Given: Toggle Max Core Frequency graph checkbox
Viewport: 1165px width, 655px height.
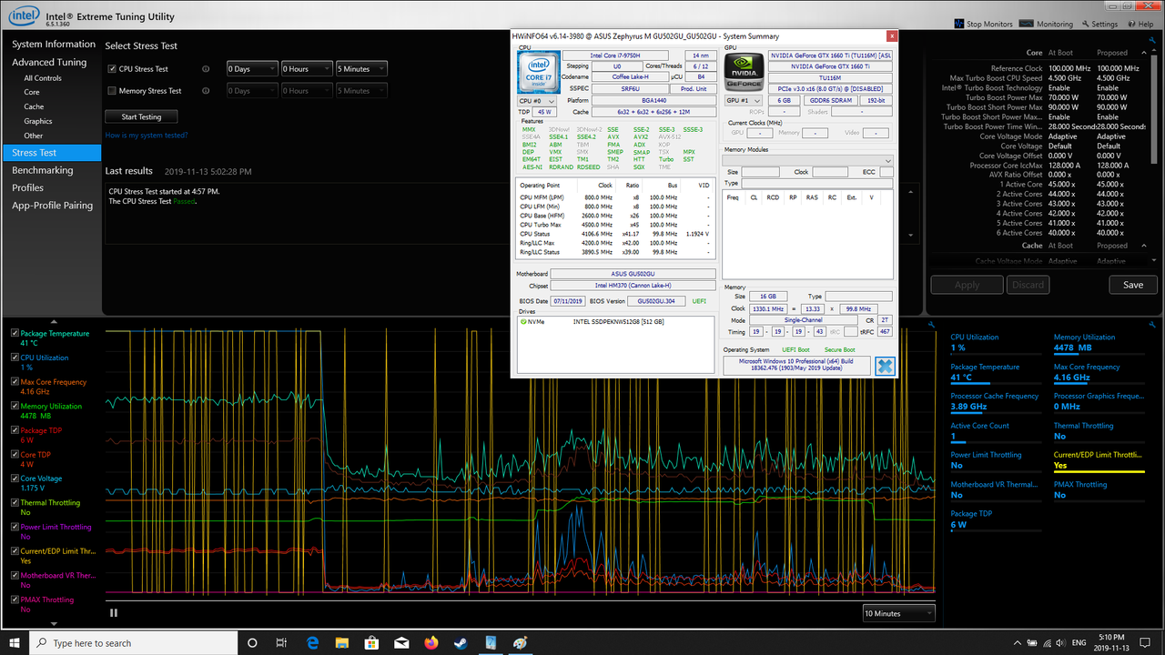Looking at the screenshot, I should tap(15, 382).
